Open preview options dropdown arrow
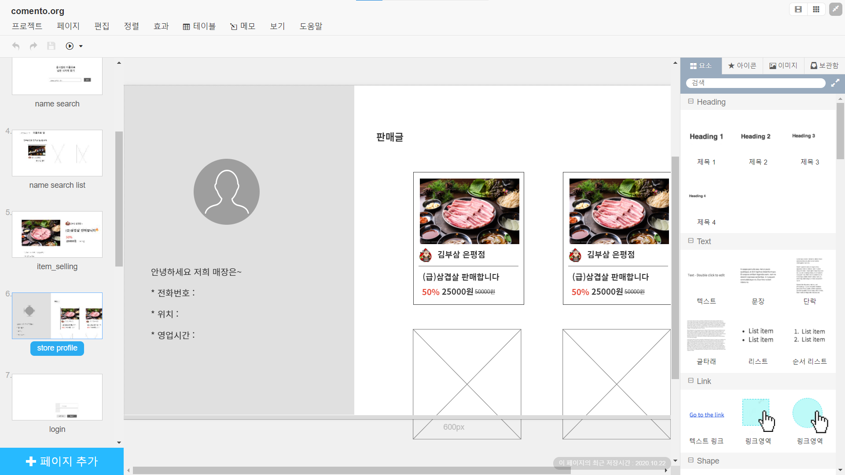 pos(81,46)
